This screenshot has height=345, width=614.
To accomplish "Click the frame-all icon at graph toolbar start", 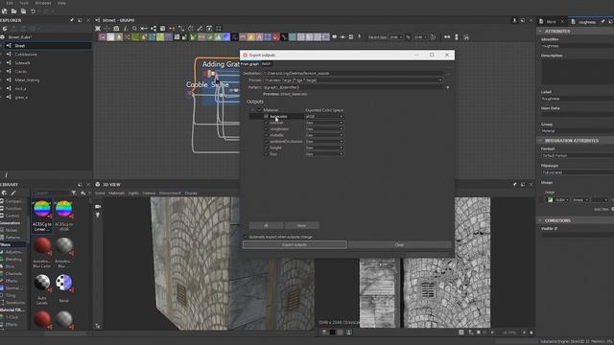I will (98, 29).
